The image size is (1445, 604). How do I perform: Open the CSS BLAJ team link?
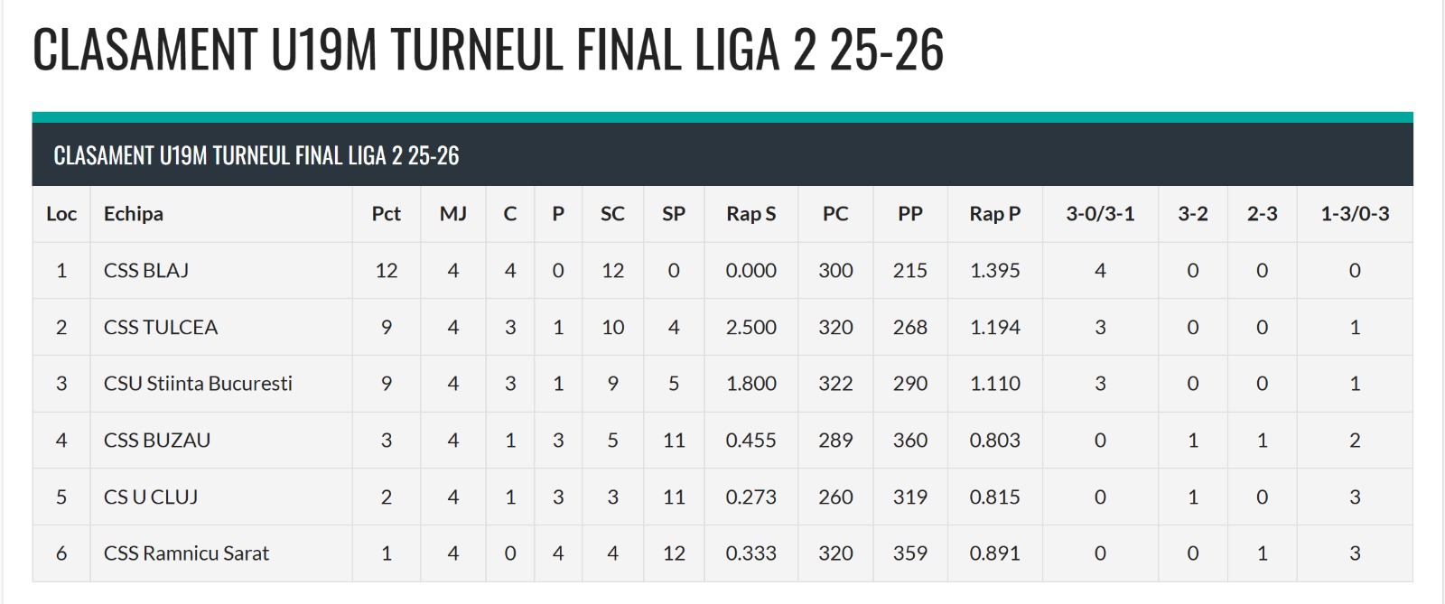click(146, 271)
